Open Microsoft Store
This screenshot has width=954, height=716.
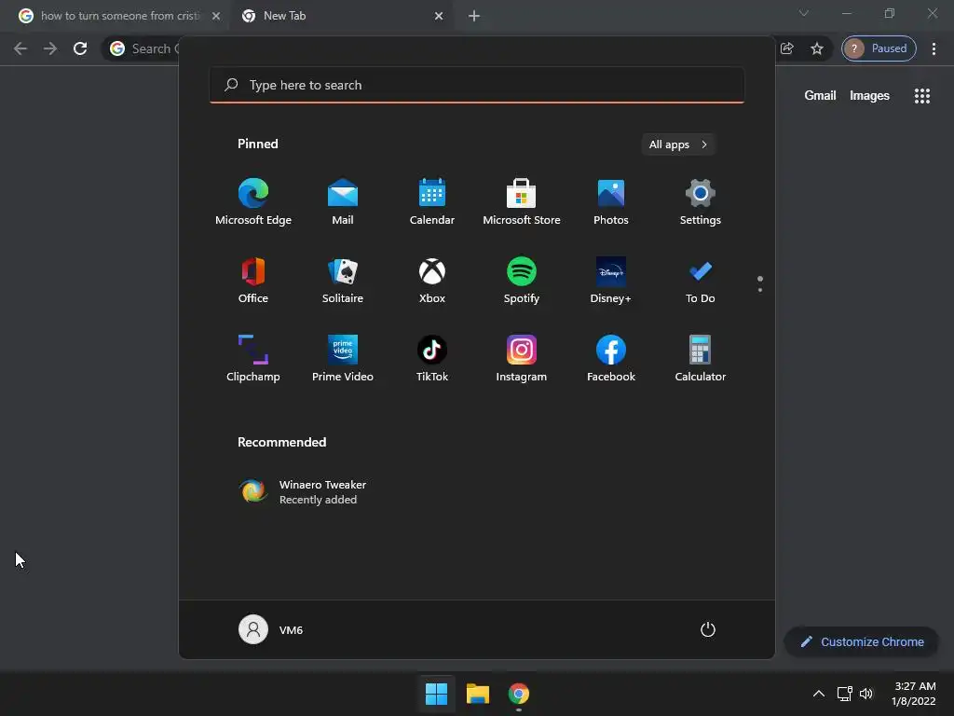click(x=522, y=202)
